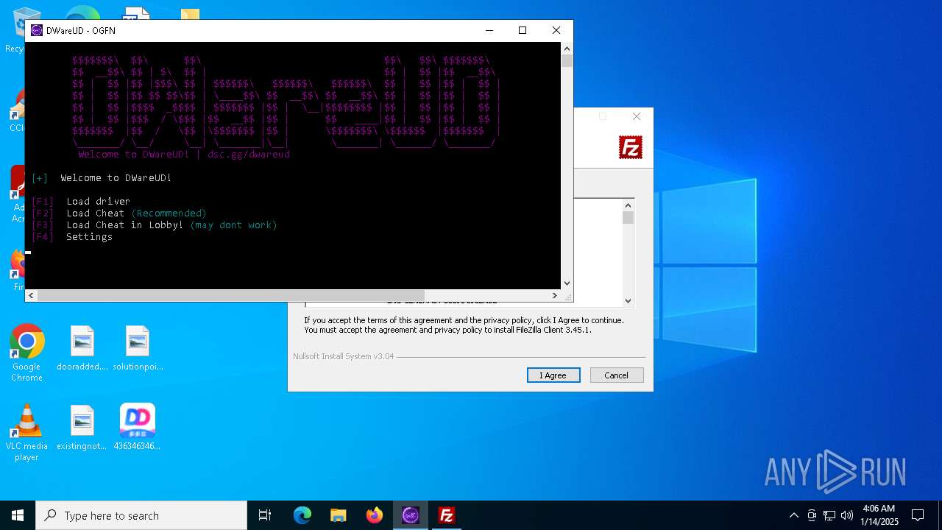Click Cancel in FileZilla installer
This screenshot has height=530, width=942.
pos(617,375)
